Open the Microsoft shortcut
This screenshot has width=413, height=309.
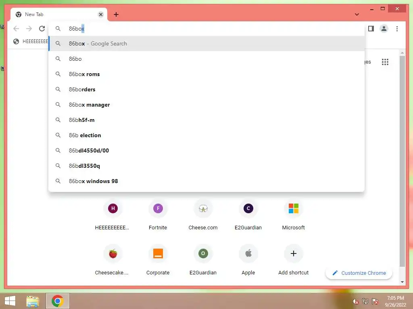[x=294, y=215]
